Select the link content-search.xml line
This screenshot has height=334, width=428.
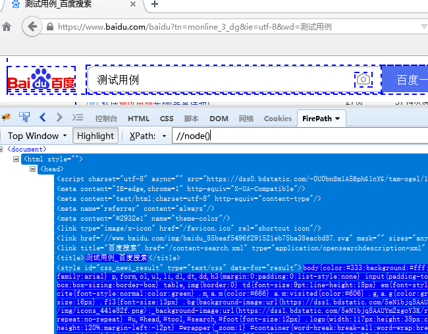(x=242, y=248)
